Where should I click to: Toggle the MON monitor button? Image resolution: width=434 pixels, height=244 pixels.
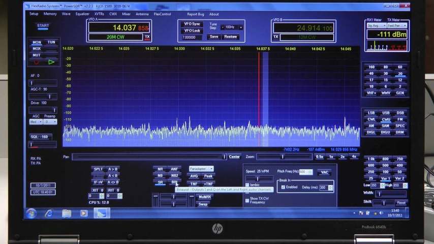(x=37, y=42)
